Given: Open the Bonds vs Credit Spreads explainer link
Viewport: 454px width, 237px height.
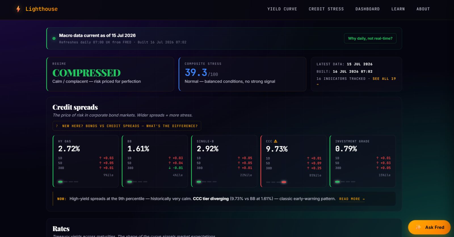Looking at the screenshot, I should pyautogui.click(x=127, y=126).
